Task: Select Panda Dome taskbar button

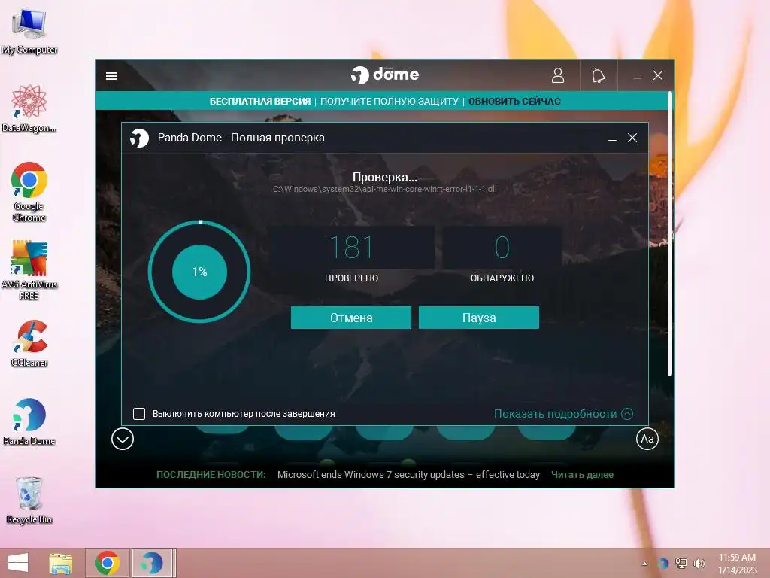Action: click(152, 563)
